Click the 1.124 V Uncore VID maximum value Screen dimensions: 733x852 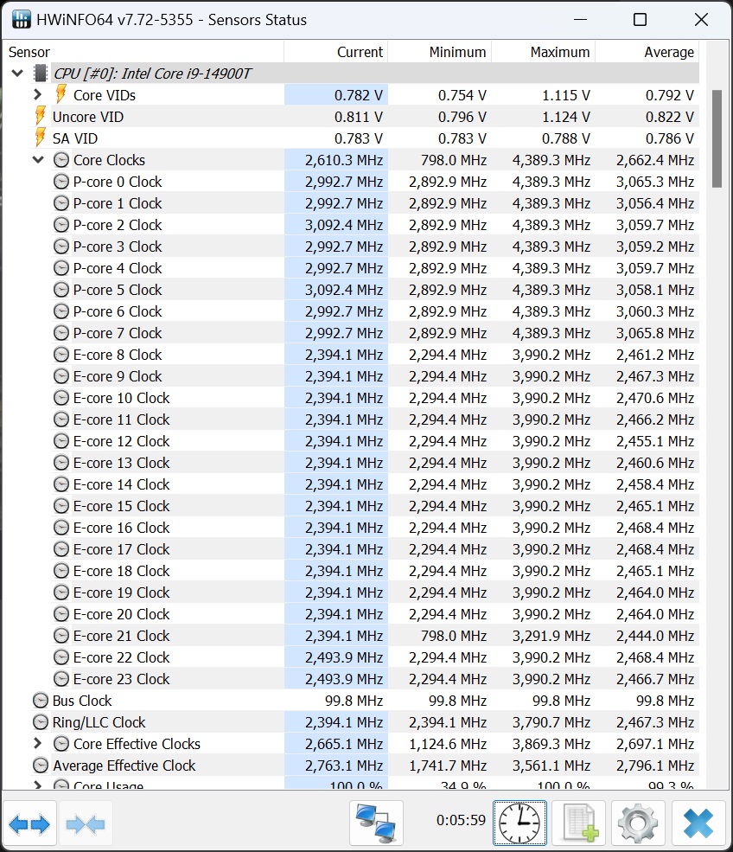pyautogui.click(x=566, y=117)
